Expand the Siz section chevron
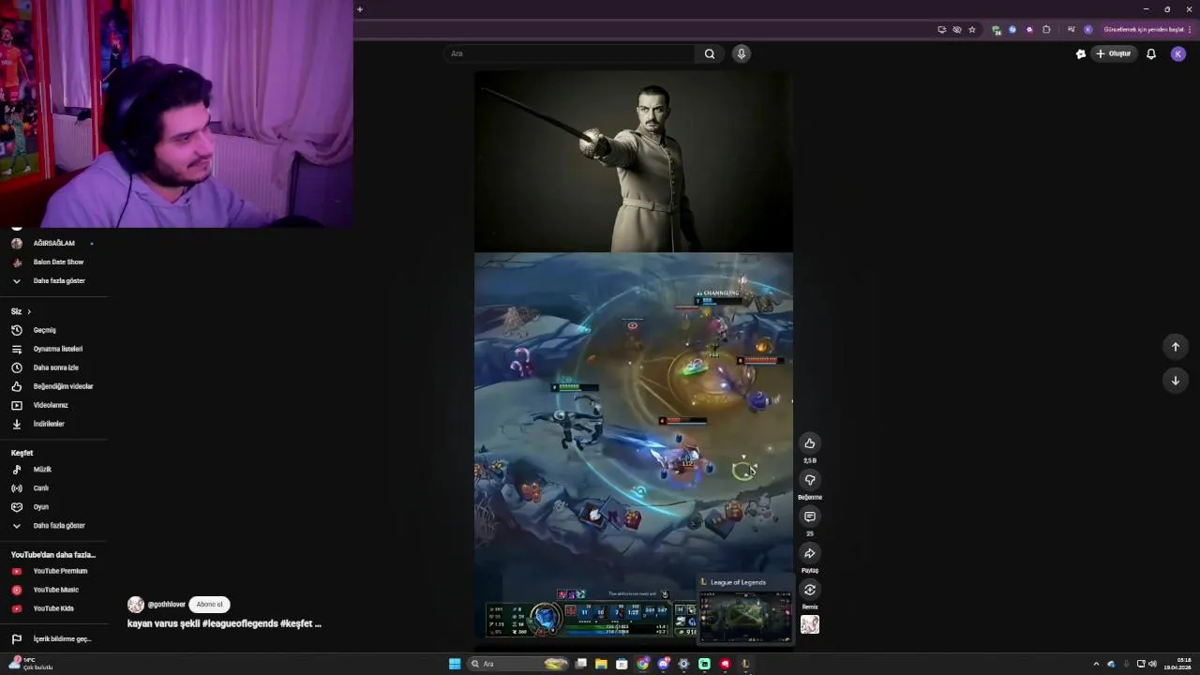This screenshot has width=1200, height=675. point(29,311)
